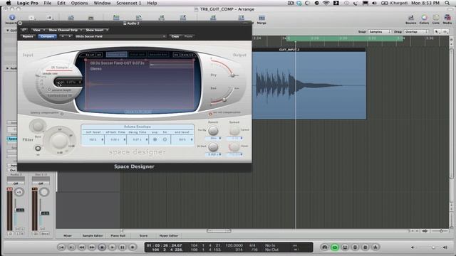Click the Copy button in plugin header
456x256 pixels.
tap(175, 36)
